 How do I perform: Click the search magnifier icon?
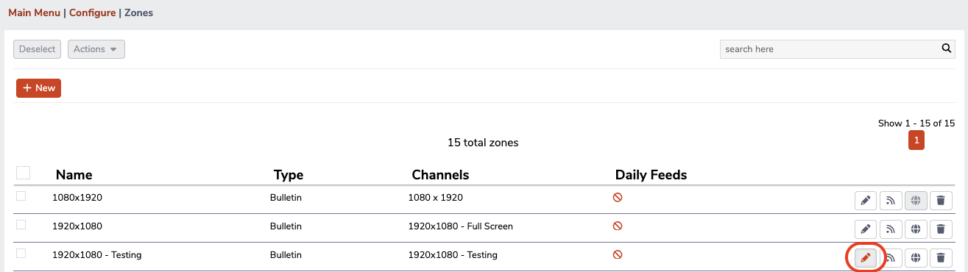pos(947,49)
